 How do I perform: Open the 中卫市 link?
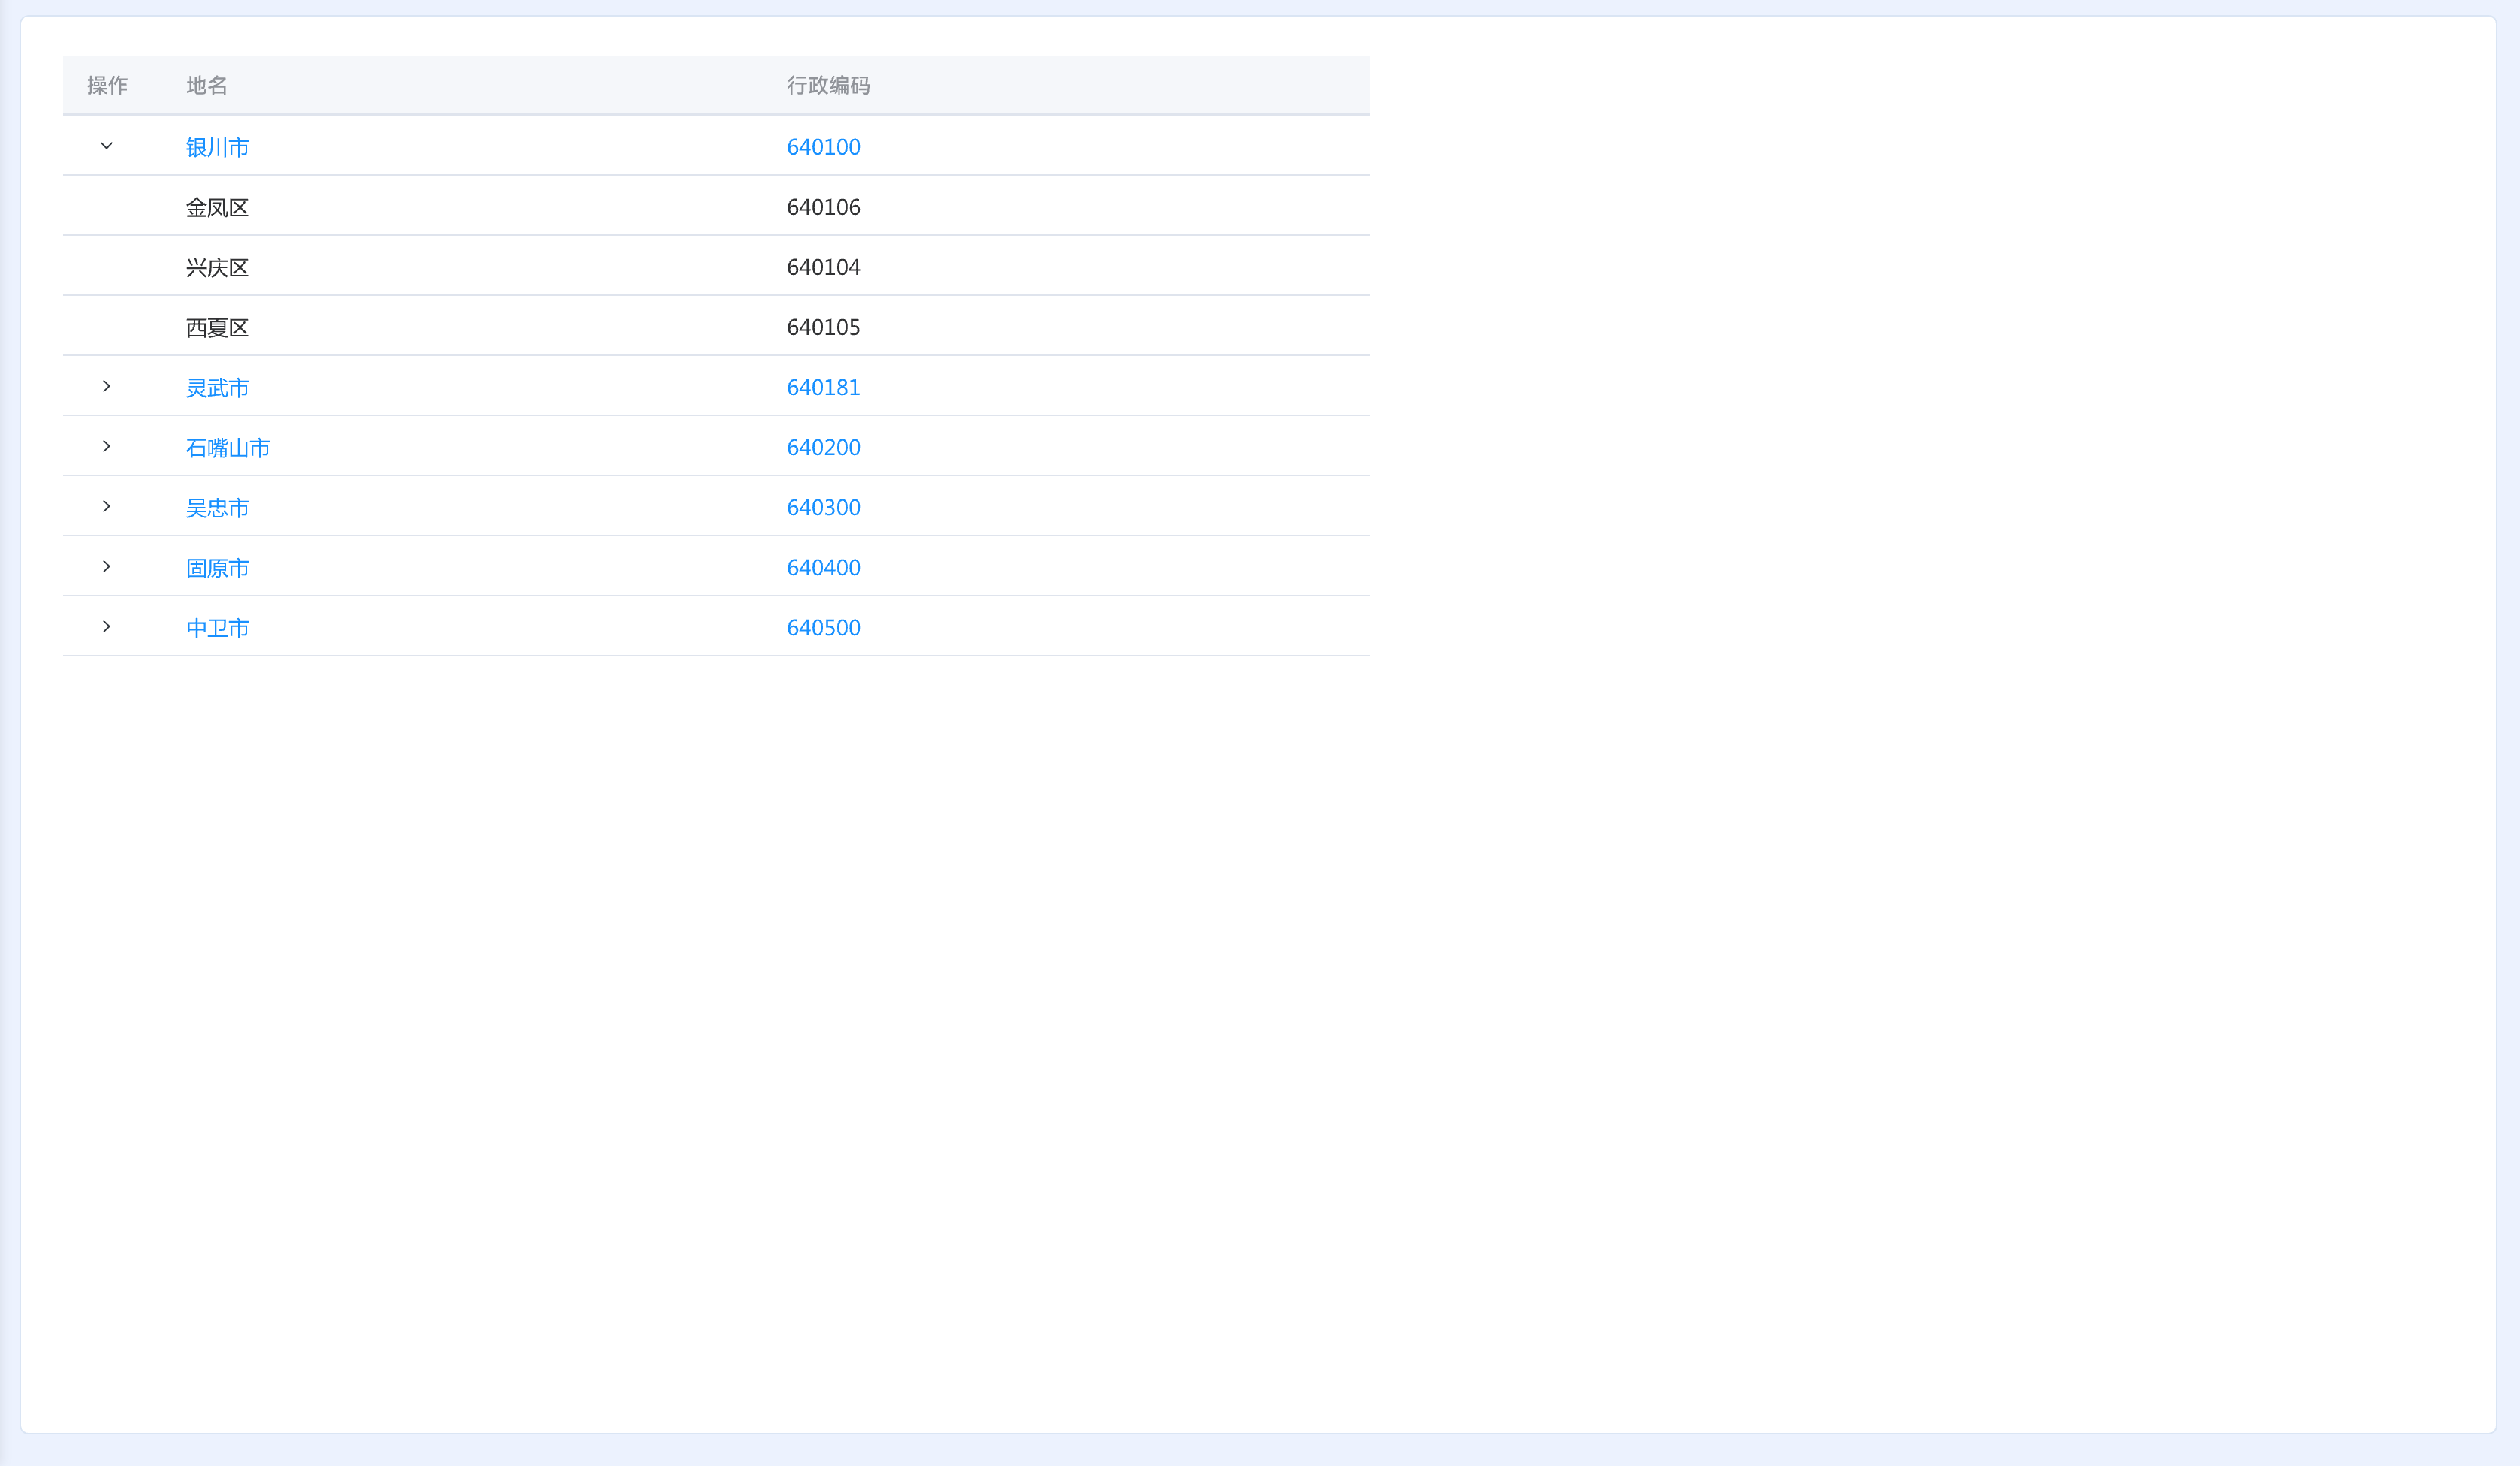(x=217, y=627)
